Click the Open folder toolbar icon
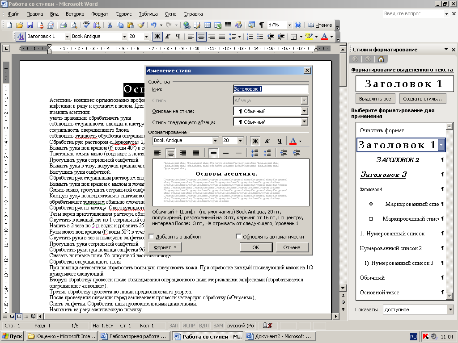 pyautogui.click(x=19, y=25)
